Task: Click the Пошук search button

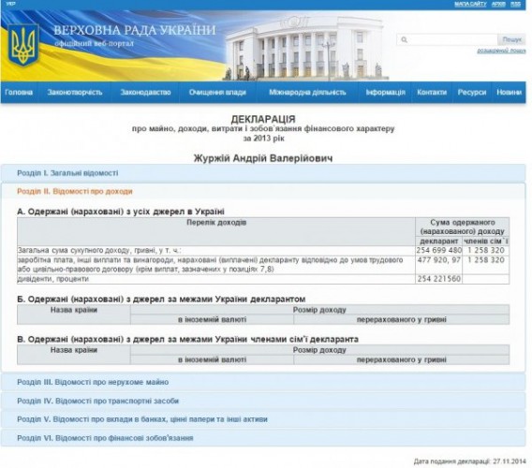Action: pos(511,39)
